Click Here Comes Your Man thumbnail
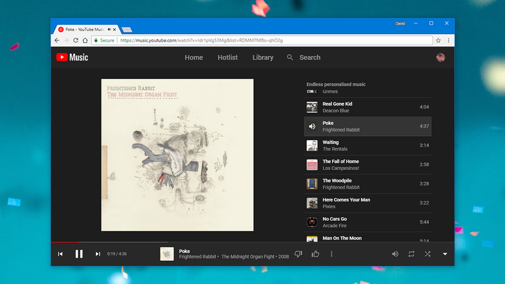505x284 pixels. point(312,203)
